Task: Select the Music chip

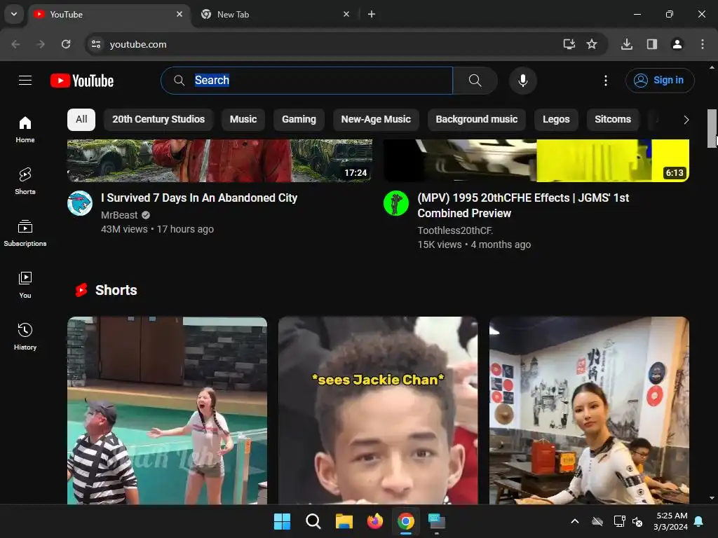Action: click(243, 119)
